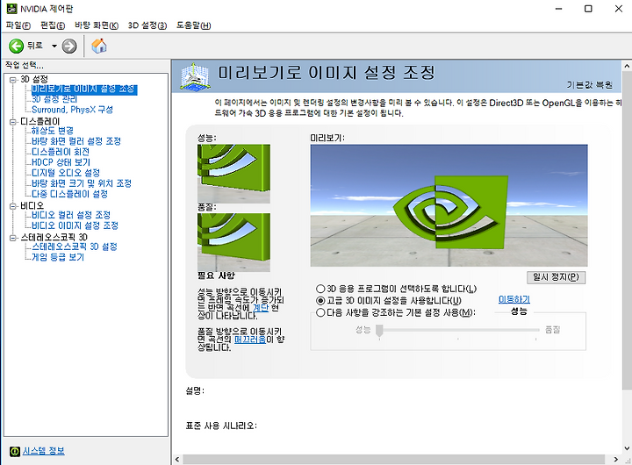Open 해상도 변경 tree item
Viewport: 632px width, 465px height.
(x=53, y=131)
